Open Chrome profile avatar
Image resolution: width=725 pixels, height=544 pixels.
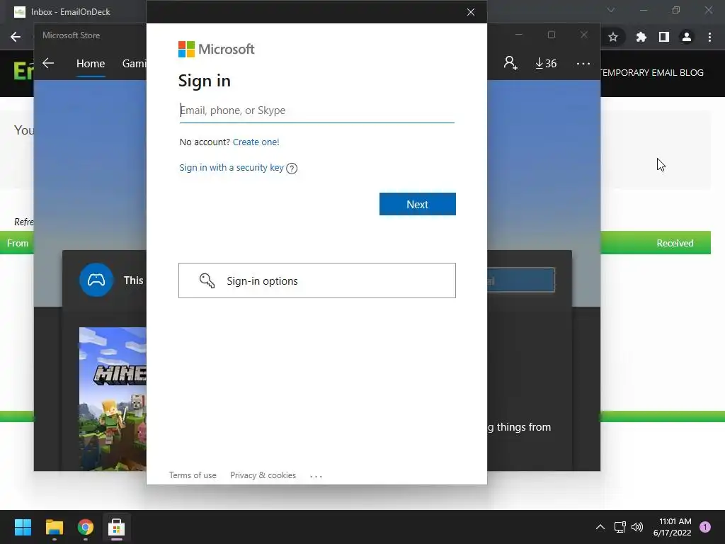pos(687,37)
